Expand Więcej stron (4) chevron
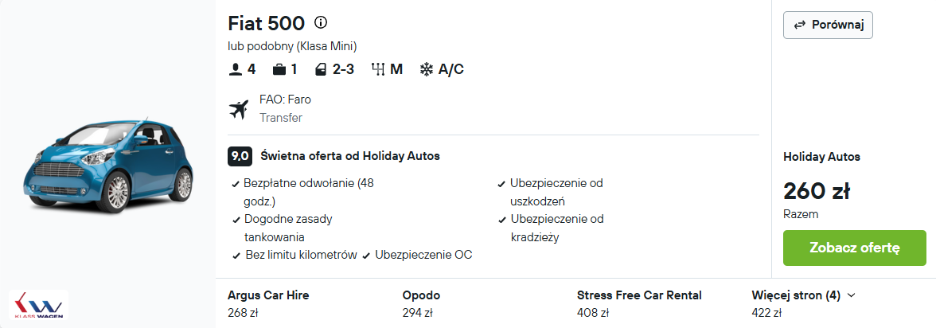Screen dimensions: 936x328 click(852, 295)
